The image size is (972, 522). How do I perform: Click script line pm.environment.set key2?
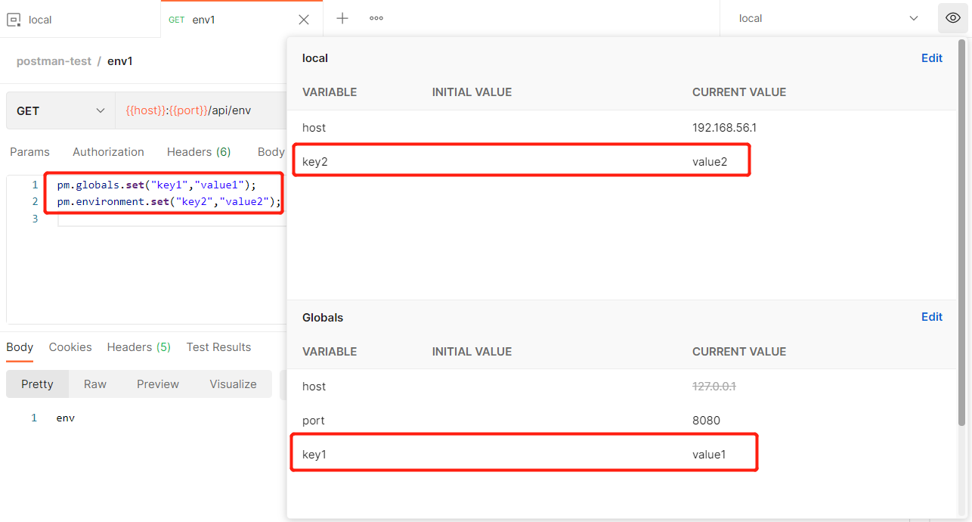point(169,202)
